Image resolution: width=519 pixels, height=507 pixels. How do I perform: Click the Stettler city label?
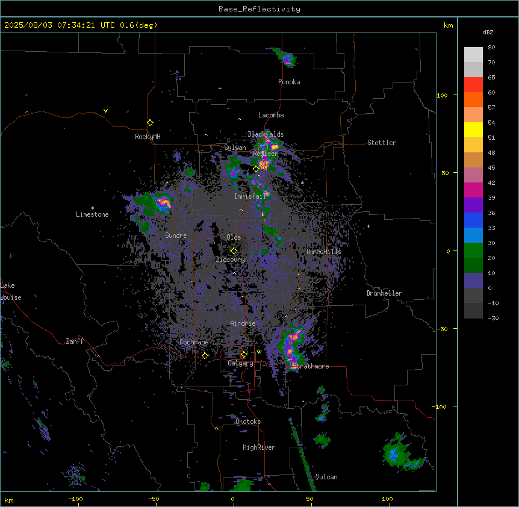tap(382, 143)
